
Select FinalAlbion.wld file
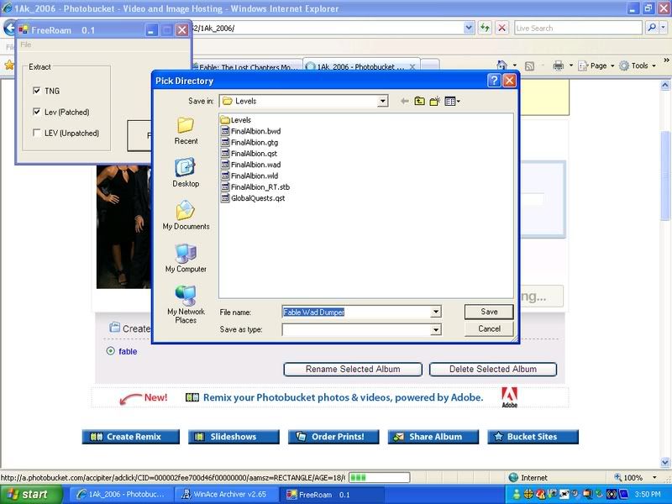point(249,176)
